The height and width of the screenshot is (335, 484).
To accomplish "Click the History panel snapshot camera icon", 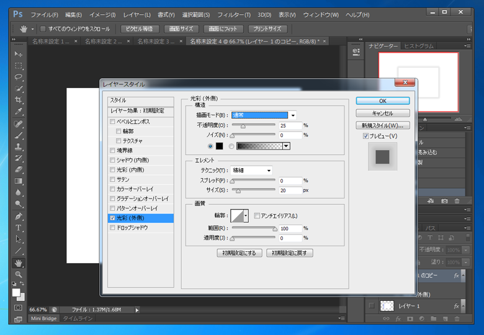I will [444, 201].
